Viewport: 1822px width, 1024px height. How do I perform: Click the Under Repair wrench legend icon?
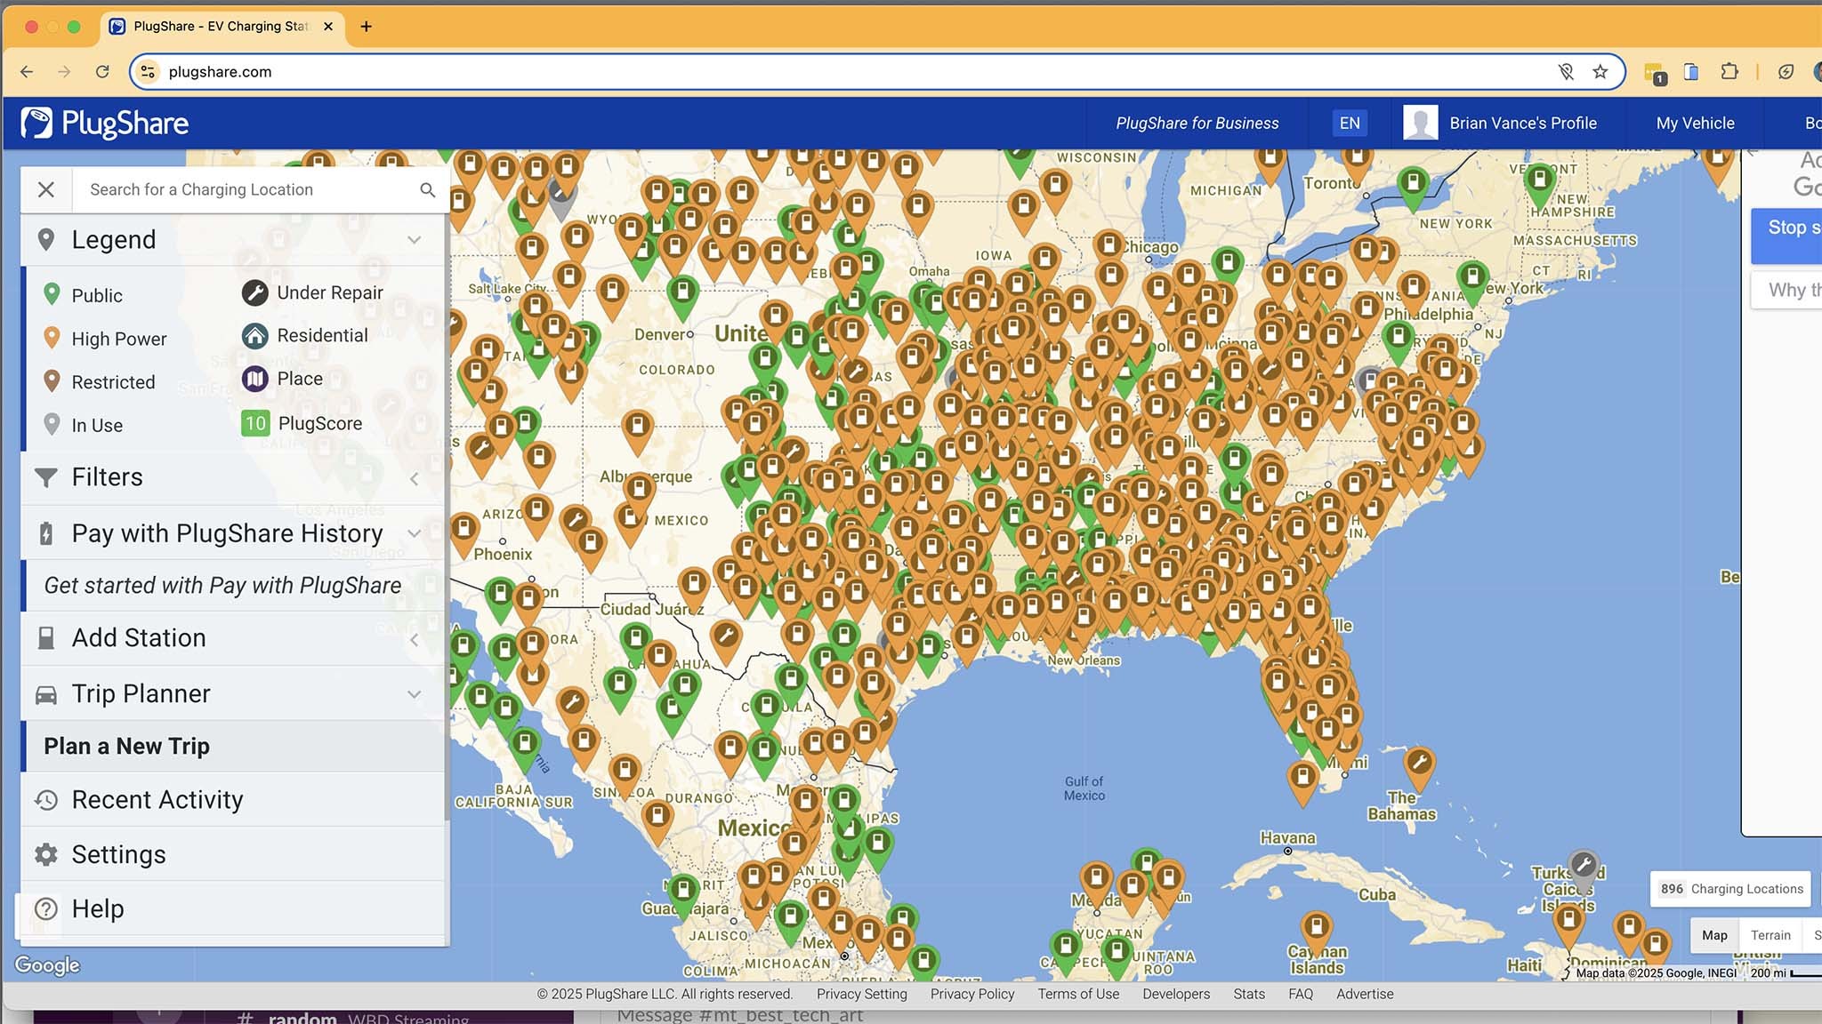(x=254, y=292)
